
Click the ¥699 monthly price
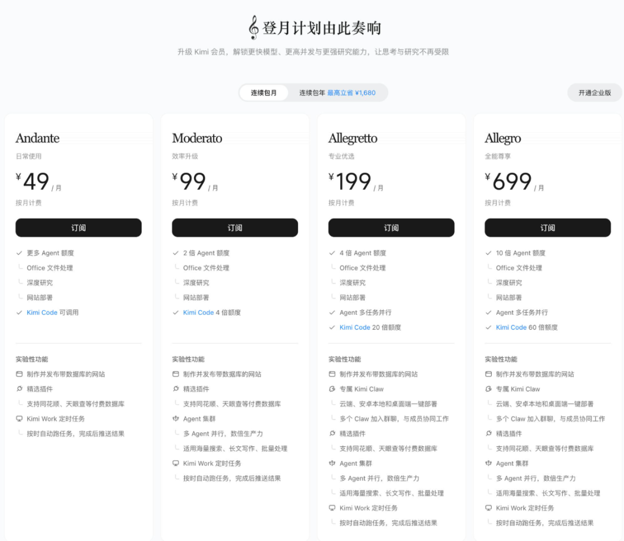514,181
